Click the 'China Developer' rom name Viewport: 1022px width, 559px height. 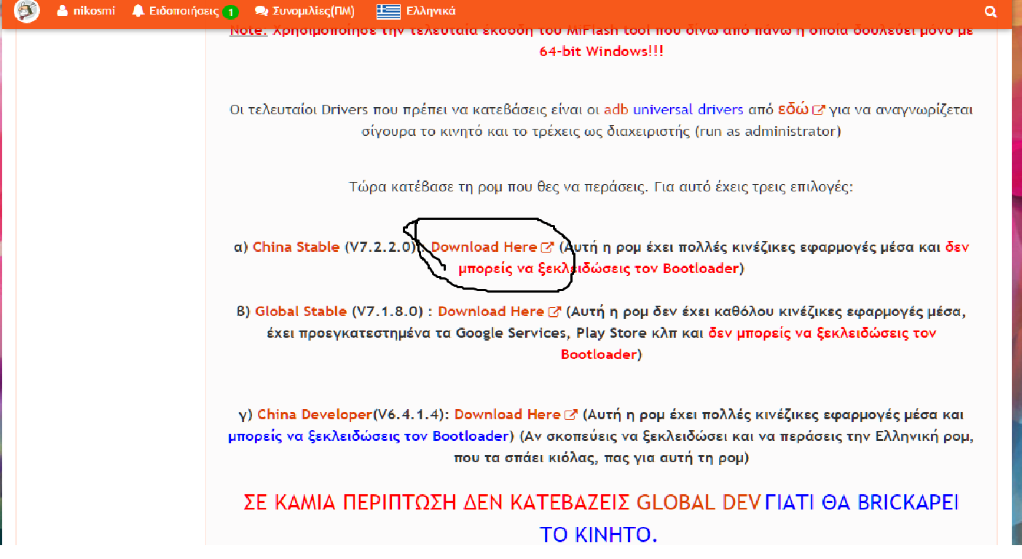pos(315,415)
